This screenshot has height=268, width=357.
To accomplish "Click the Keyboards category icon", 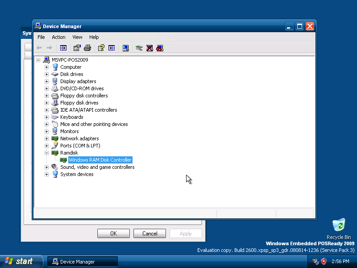I will tap(54, 117).
